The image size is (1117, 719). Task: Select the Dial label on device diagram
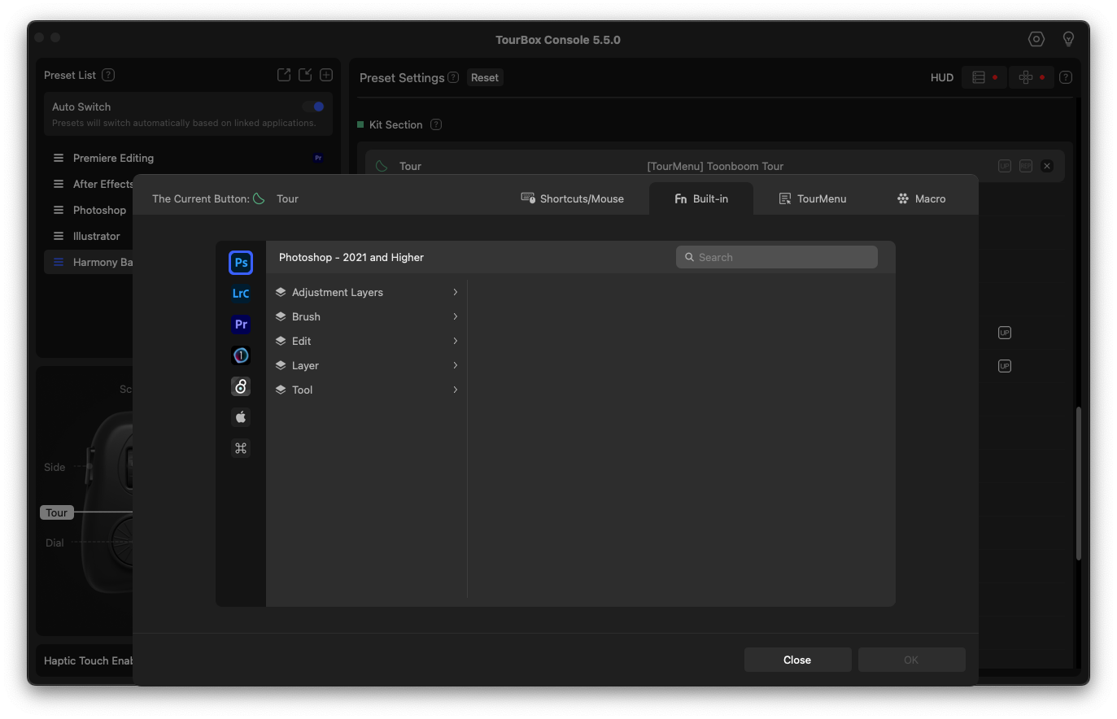[55, 543]
